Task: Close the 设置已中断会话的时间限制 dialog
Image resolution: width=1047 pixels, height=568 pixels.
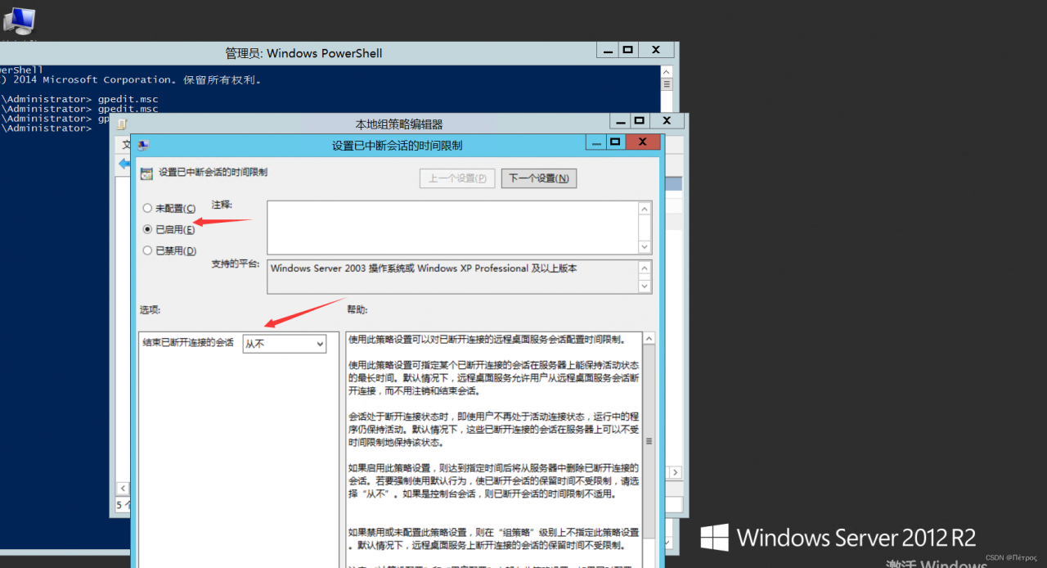Action: [642, 142]
